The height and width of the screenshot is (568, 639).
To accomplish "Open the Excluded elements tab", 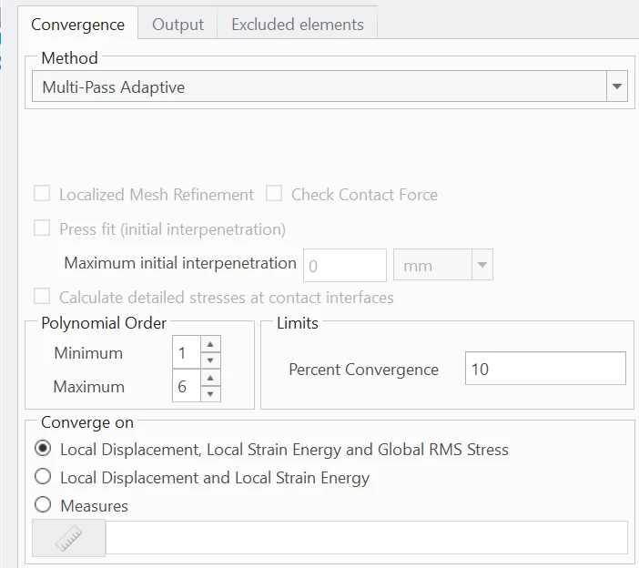I will point(298,24).
